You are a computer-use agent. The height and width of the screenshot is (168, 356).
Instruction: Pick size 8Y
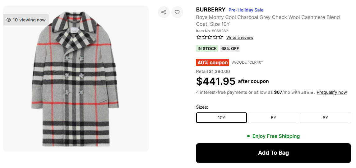(x=325, y=118)
